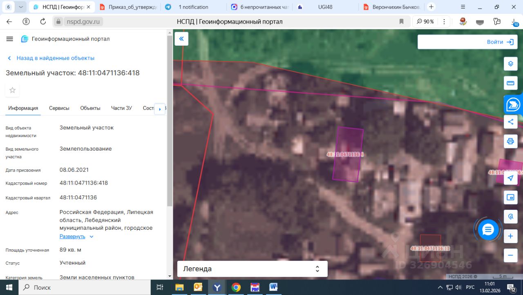523x295 pixels.
Task: Open the hamburger menu of the Geoportal
Action: pyautogui.click(x=10, y=39)
